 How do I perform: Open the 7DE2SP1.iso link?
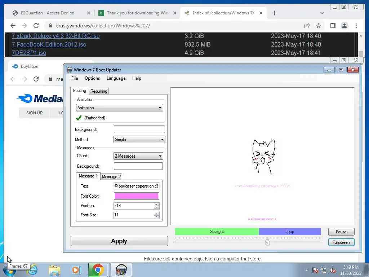29,53
